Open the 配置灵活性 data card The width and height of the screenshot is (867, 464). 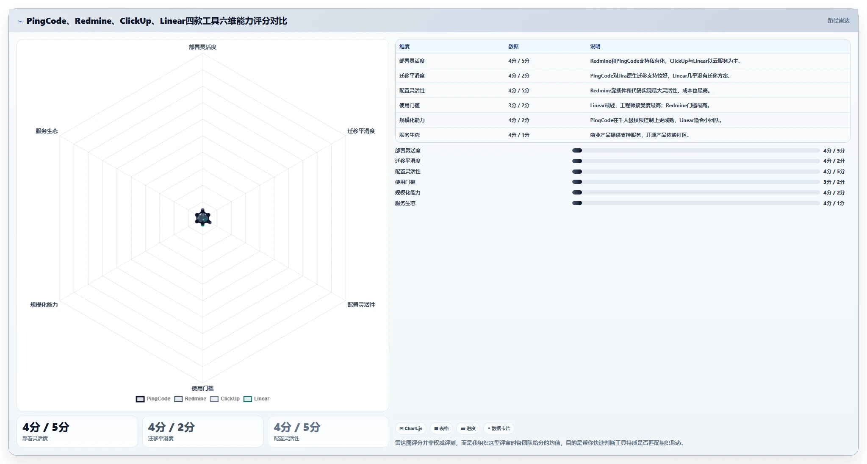328,431
